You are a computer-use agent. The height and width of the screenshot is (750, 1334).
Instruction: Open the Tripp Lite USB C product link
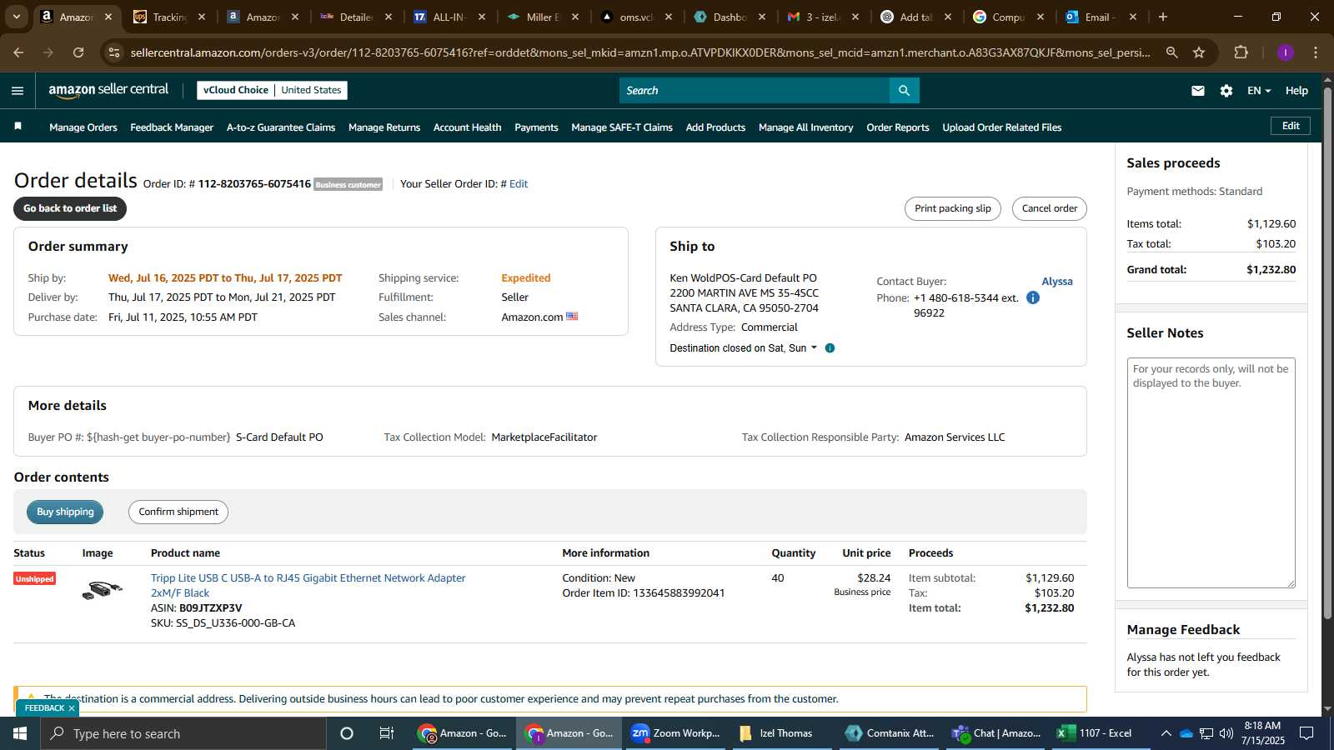coord(308,585)
